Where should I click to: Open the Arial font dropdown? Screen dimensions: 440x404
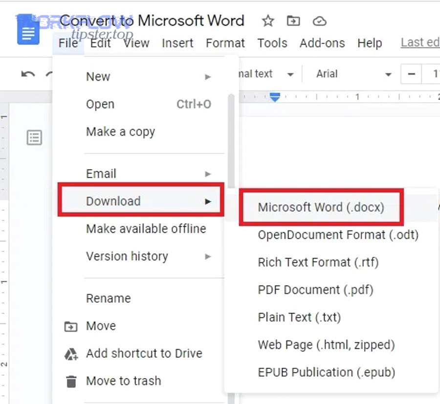[353, 74]
